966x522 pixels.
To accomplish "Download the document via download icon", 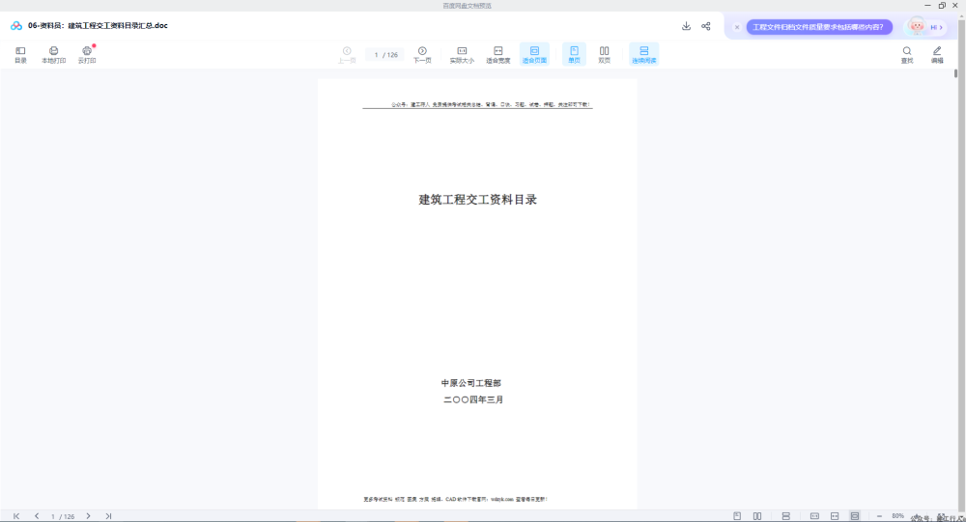I will [686, 26].
